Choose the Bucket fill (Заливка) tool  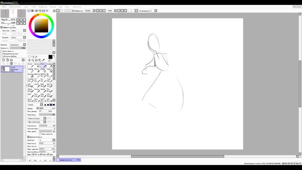(31, 75)
